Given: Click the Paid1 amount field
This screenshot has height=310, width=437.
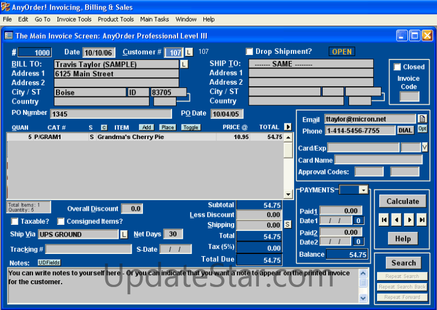Looking at the screenshot, I should coord(341,210).
